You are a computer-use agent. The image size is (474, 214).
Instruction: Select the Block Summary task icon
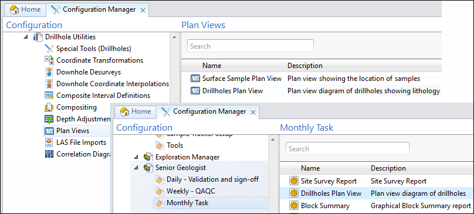(x=293, y=206)
